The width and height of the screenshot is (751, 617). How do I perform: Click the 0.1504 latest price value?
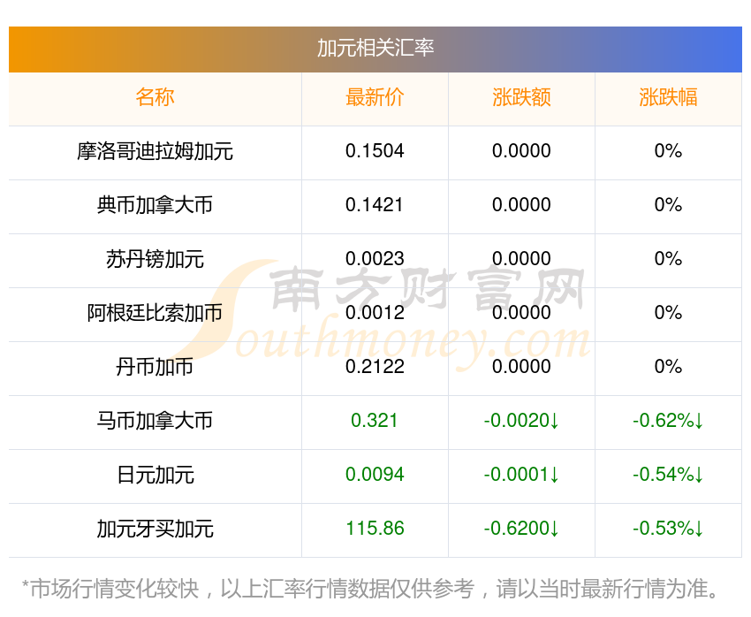click(374, 151)
